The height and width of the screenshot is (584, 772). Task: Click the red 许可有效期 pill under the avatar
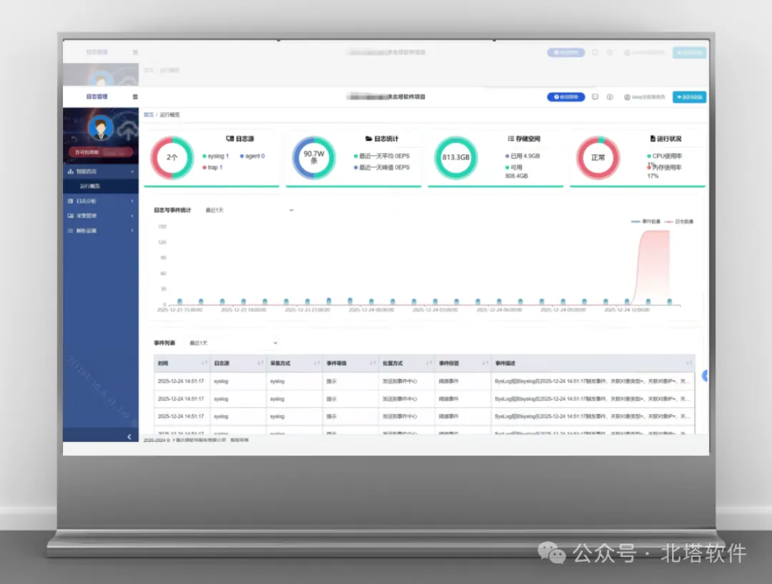(x=101, y=153)
